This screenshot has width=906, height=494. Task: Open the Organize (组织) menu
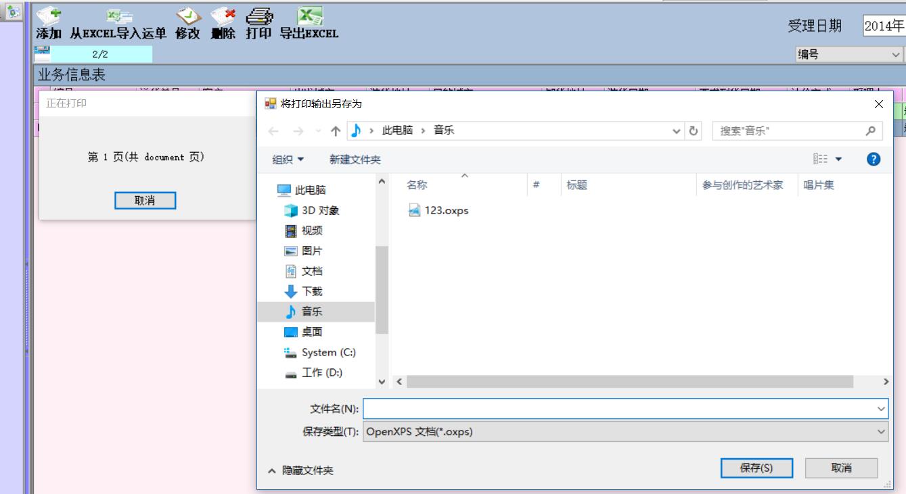click(x=288, y=160)
